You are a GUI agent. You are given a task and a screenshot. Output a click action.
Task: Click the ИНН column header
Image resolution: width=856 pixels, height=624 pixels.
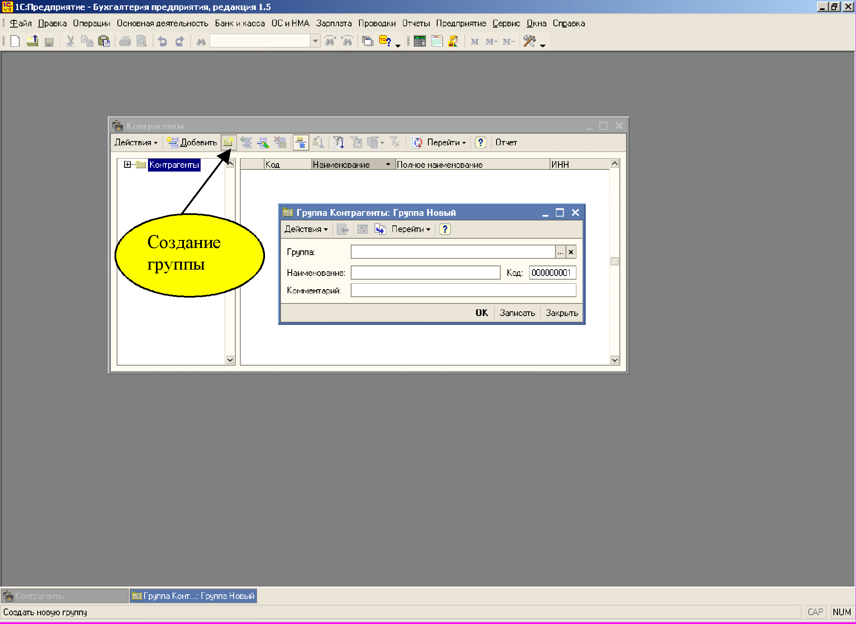point(579,164)
